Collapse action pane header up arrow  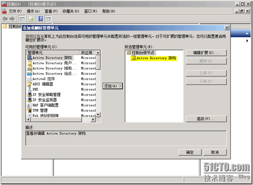(x=247, y=34)
